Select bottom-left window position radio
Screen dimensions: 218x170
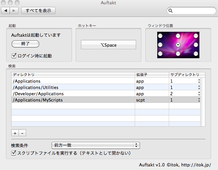[160, 54]
